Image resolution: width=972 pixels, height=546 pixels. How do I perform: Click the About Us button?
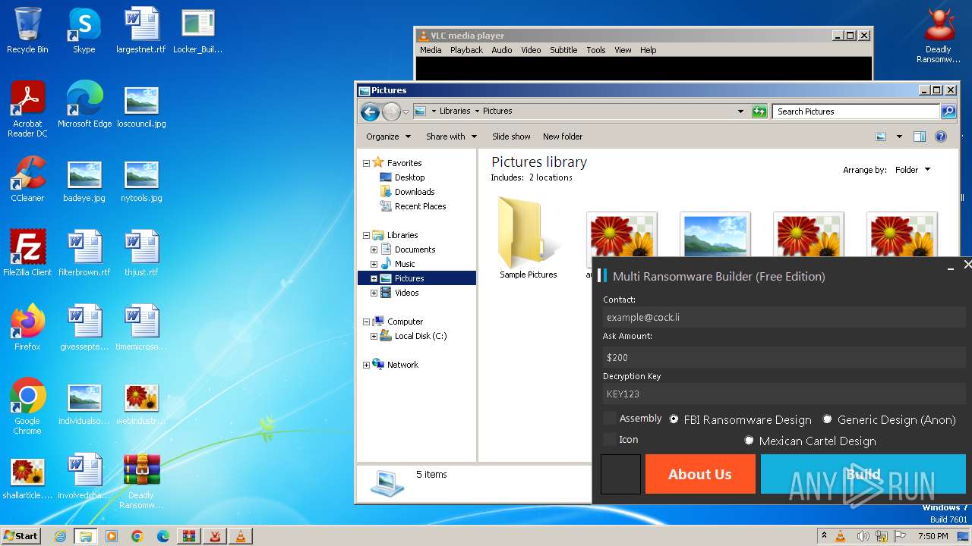[x=700, y=474]
